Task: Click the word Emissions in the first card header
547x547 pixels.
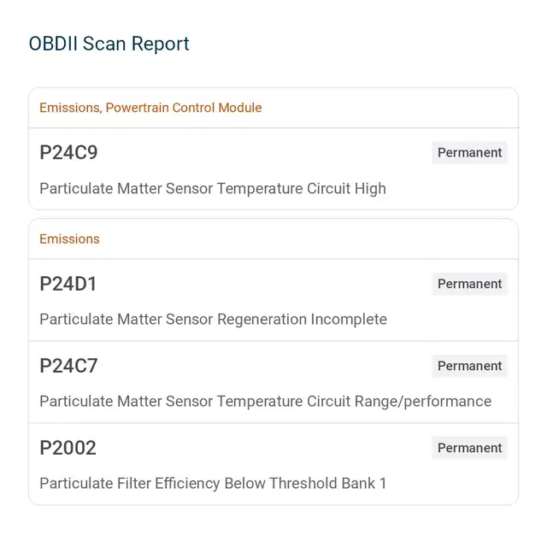Action: coord(70,108)
